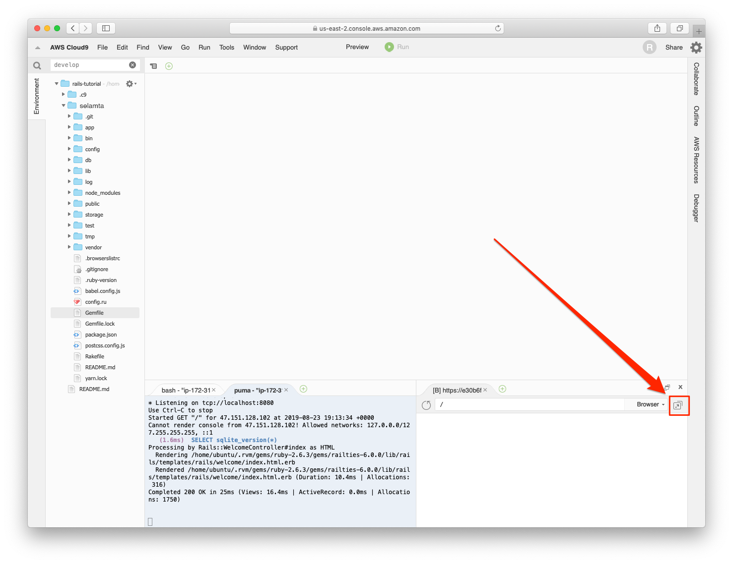The image size is (733, 564).
Task: Click the Safari address bar
Action: 366,28
